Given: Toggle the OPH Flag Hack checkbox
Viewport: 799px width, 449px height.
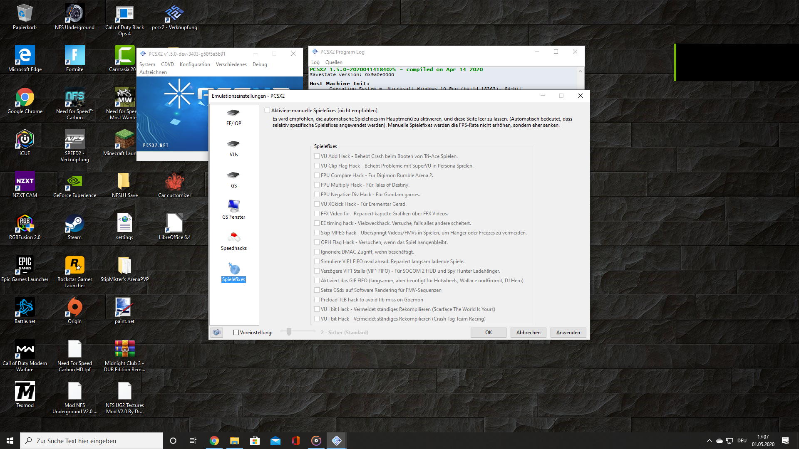Looking at the screenshot, I should click(x=317, y=242).
